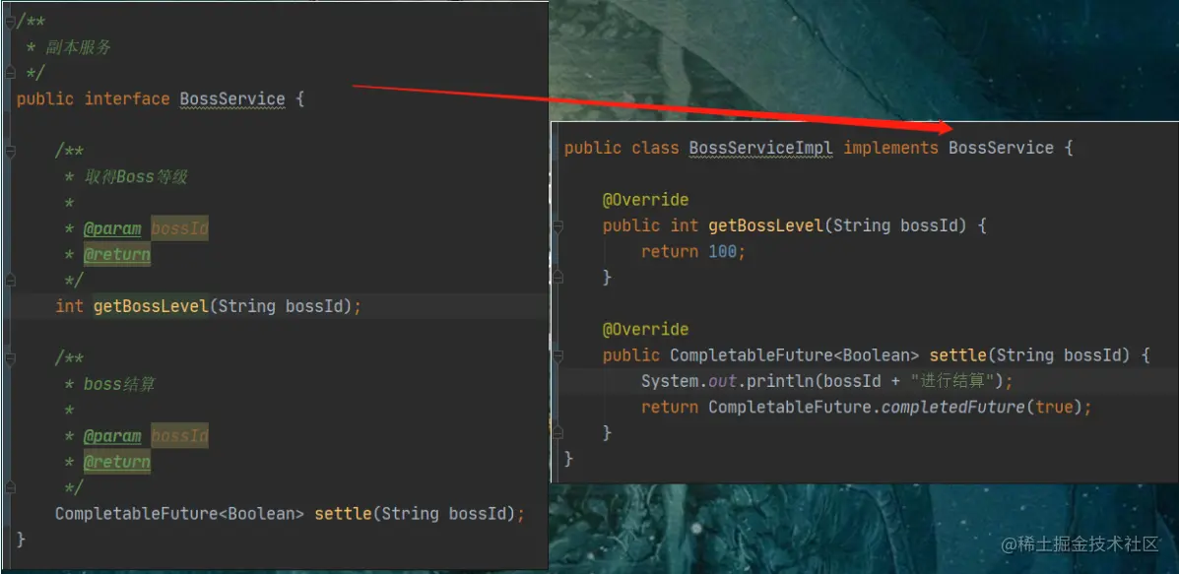
Task: Click 'int' return type in interface
Action: [69, 306]
